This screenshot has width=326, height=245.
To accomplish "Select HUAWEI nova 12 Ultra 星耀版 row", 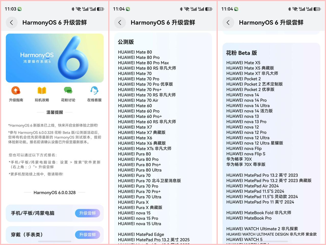I will [x=255, y=143].
